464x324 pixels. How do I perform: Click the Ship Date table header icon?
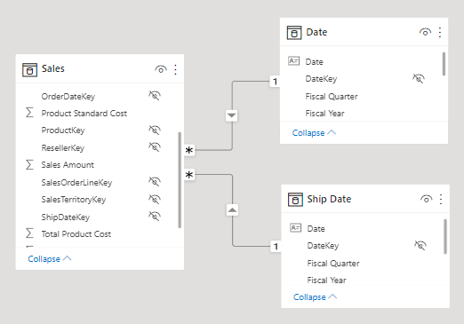tap(295, 200)
